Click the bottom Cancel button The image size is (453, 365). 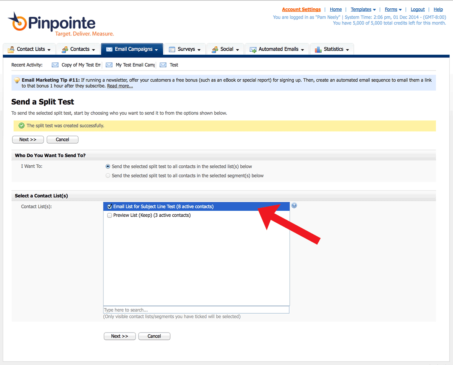click(x=154, y=336)
